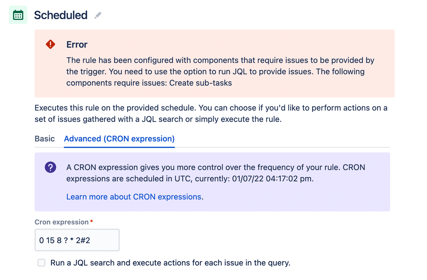Click the 'Executes this rule' description paragraph
Viewport: 427px width, 280px height.
pyautogui.click(x=211, y=113)
